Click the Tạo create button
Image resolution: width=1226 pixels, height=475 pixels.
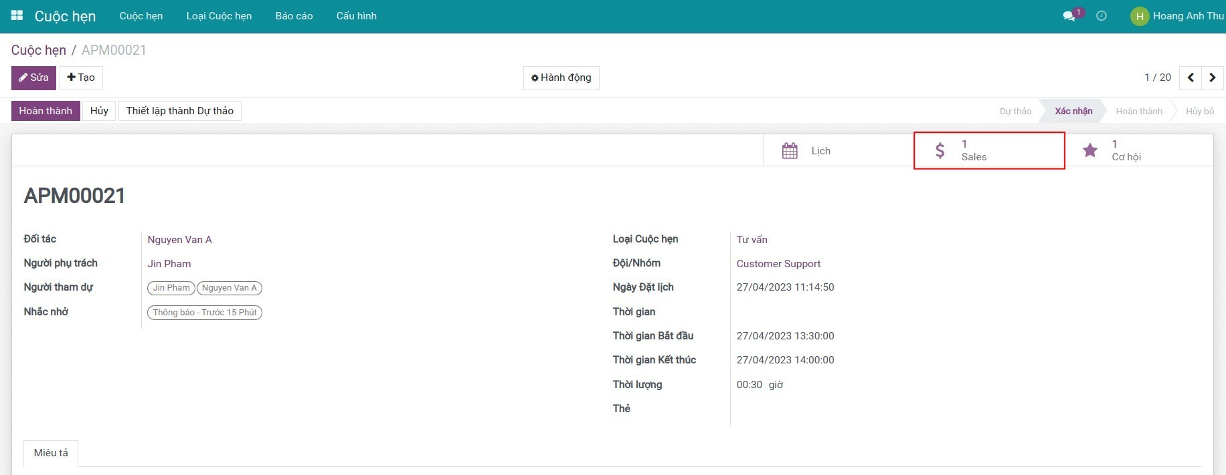click(x=81, y=77)
